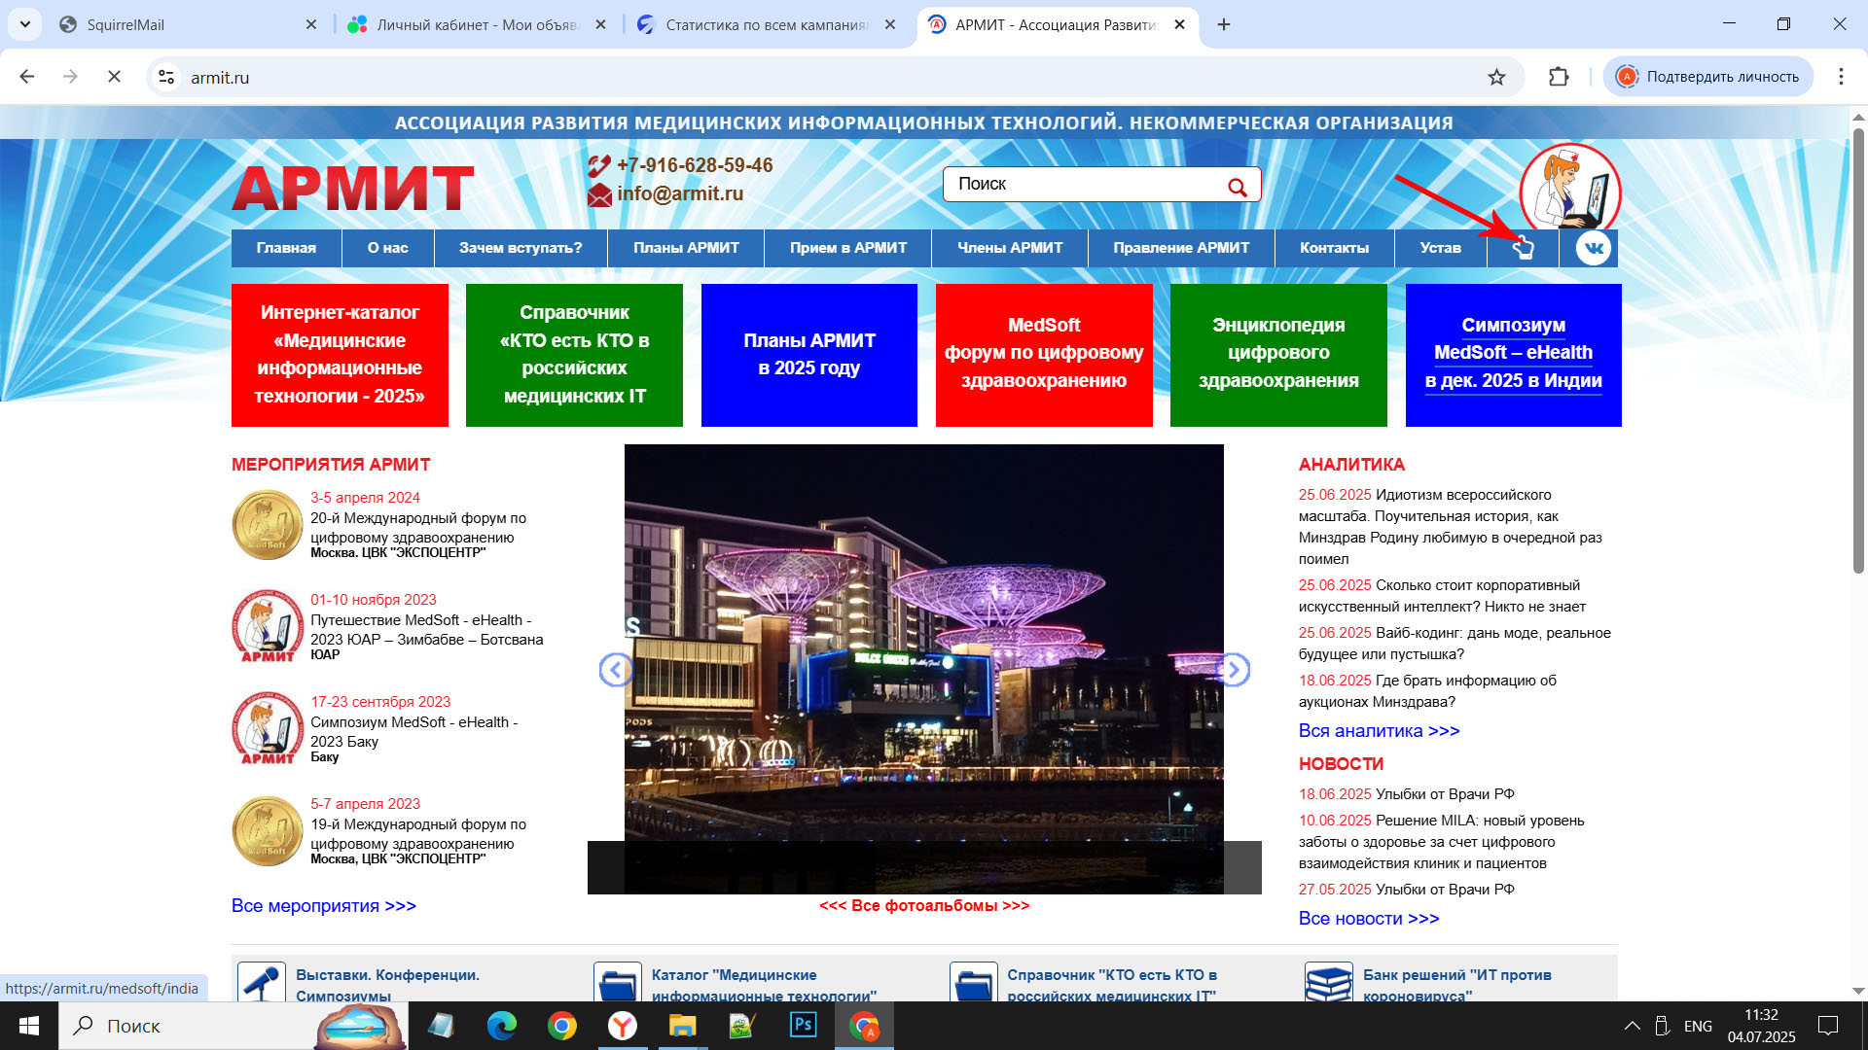
Task: Open red MedSoft форум tile
Action: [1044, 355]
